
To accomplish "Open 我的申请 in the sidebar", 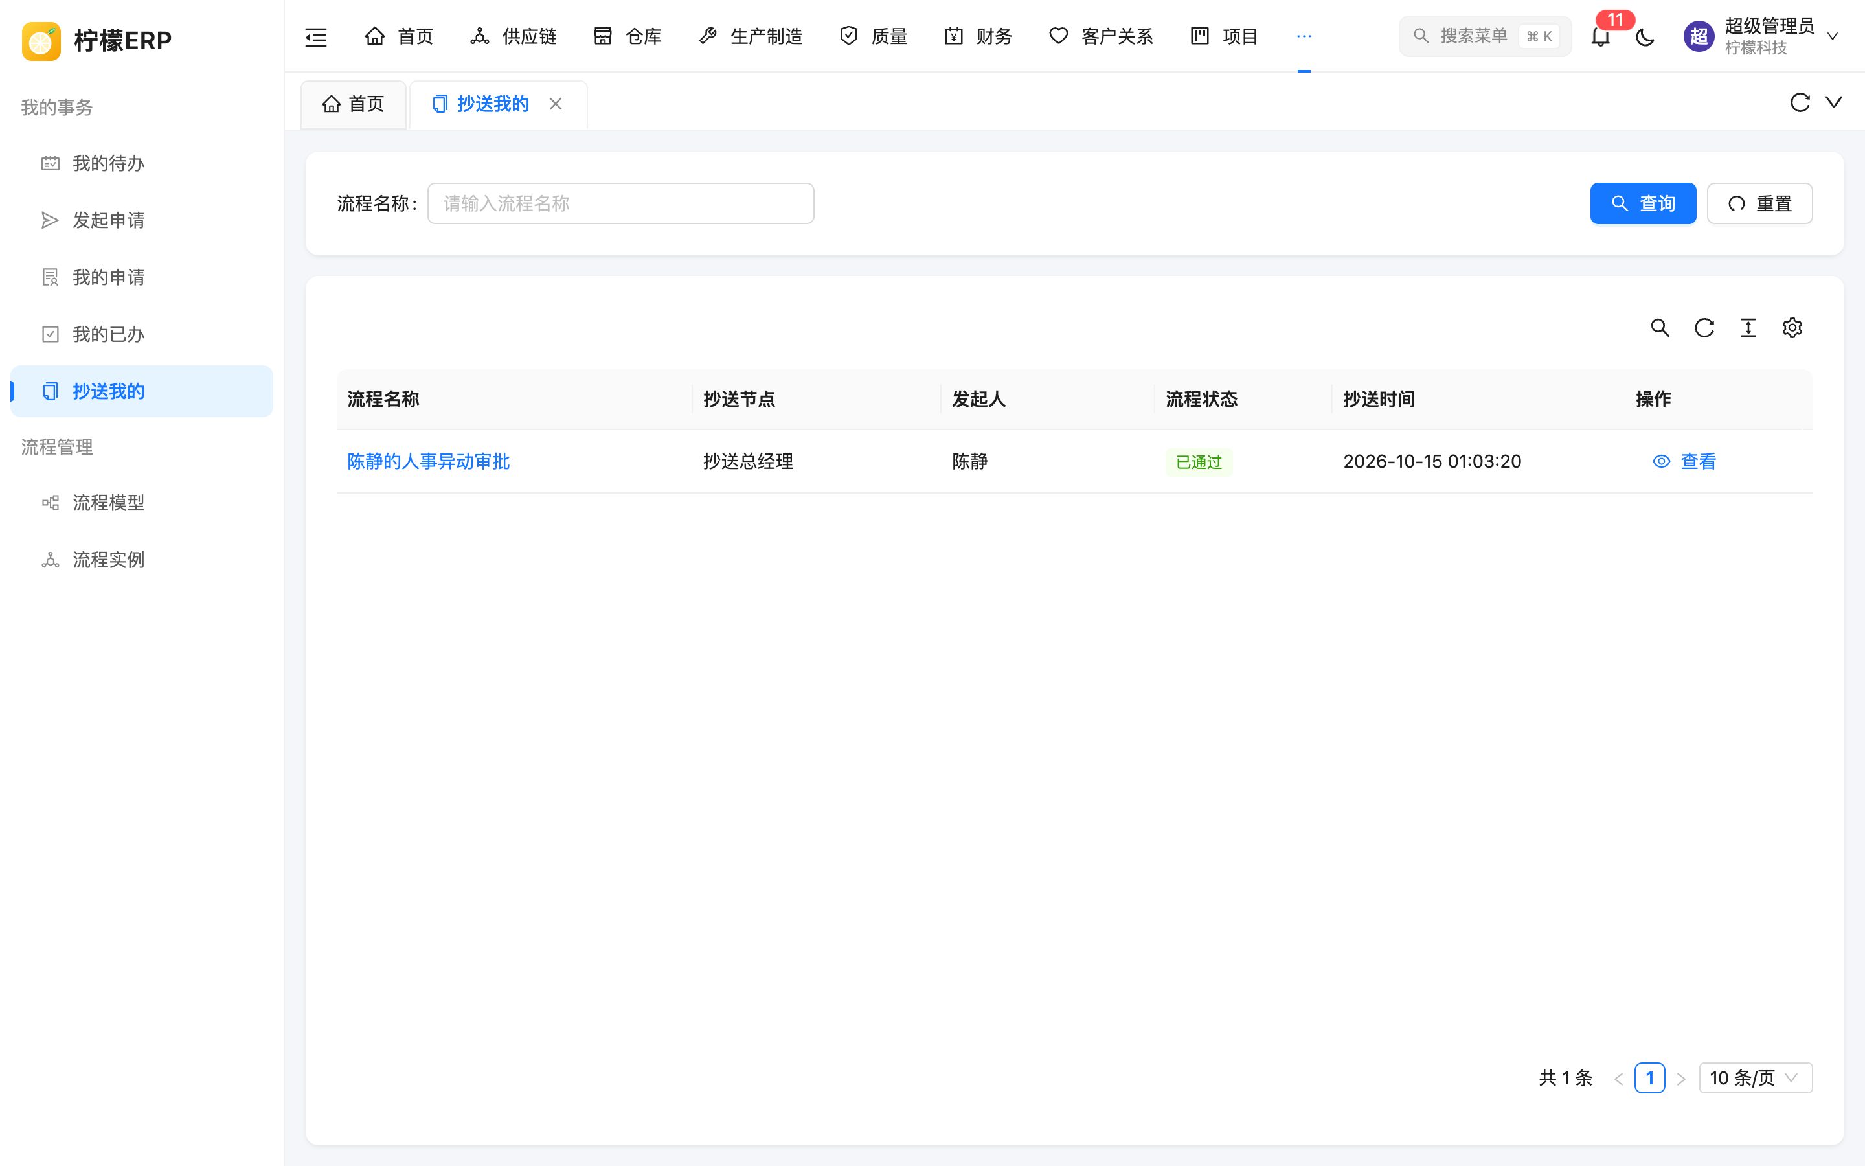I will click(x=142, y=278).
